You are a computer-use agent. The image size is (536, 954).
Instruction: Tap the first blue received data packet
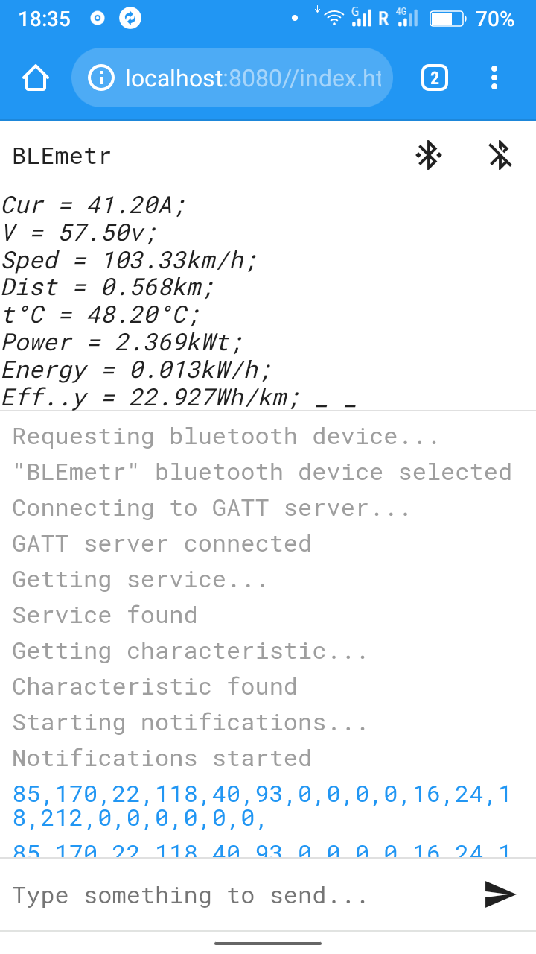[261, 806]
